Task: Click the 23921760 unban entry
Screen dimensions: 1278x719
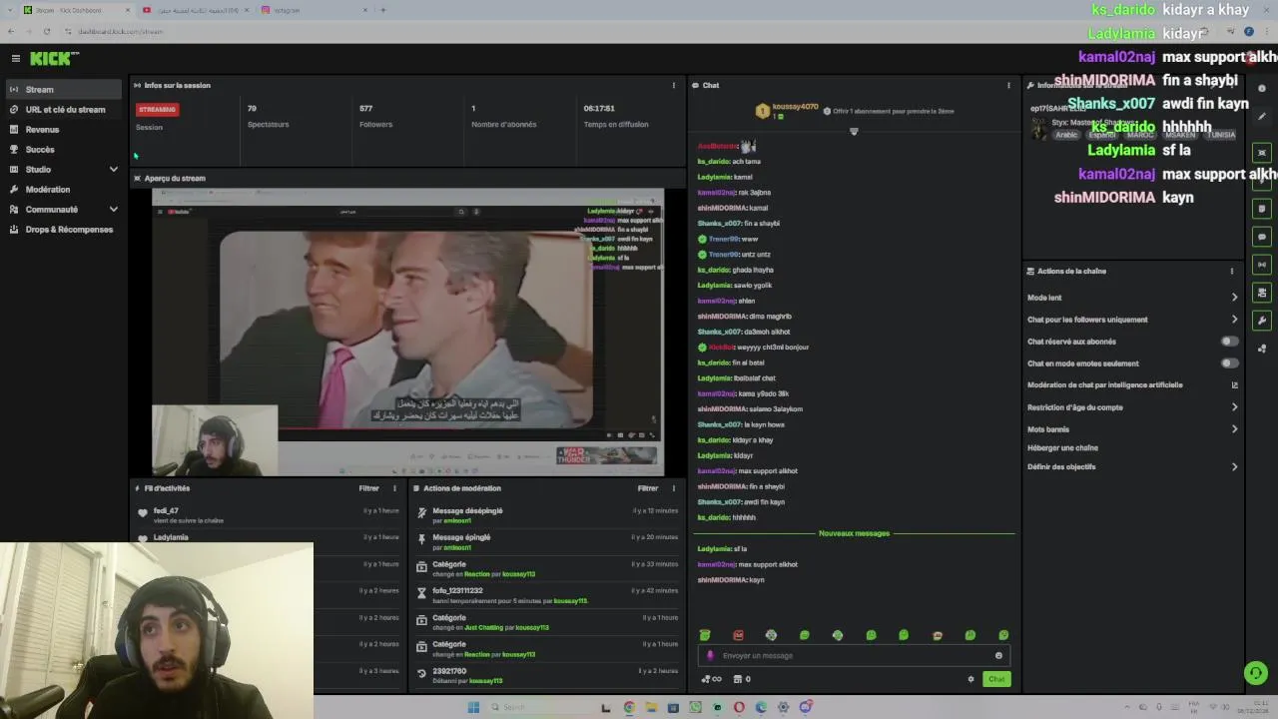Action: point(547,676)
